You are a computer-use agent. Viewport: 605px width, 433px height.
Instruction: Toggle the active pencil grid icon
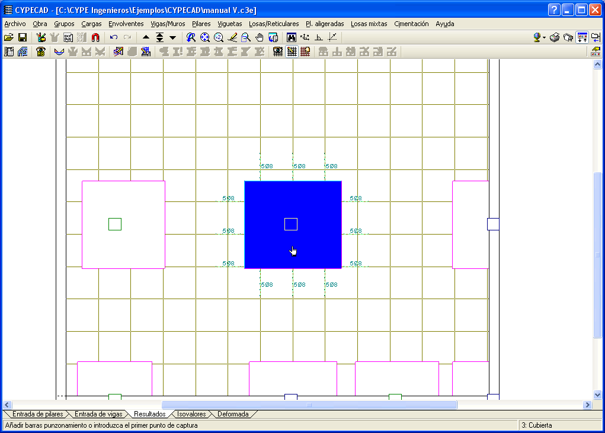[292, 52]
